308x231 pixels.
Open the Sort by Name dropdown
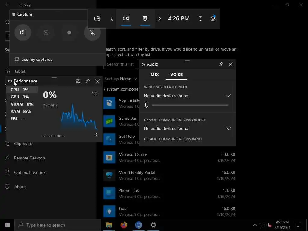[x=121, y=79]
